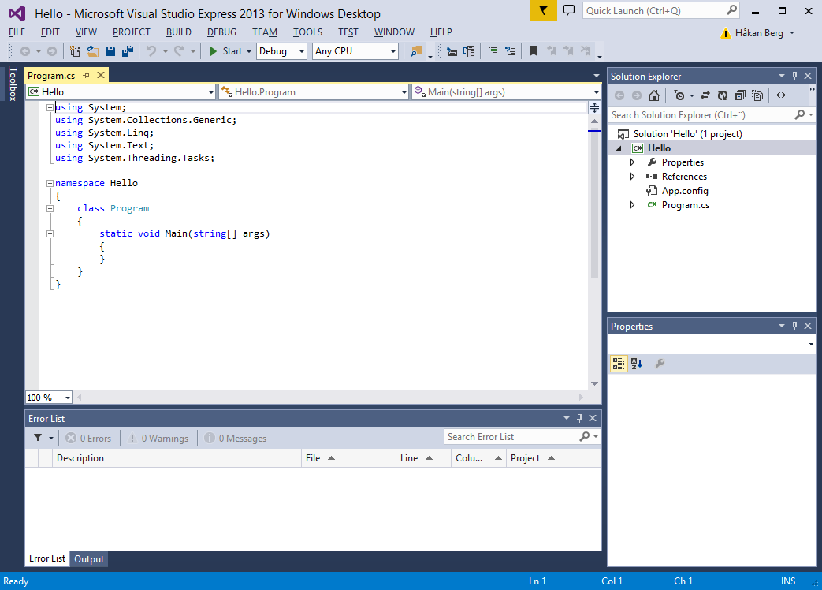This screenshot has height=590, width=822.
Task: Click the Redo arrow icon
Action: [x=179, y=50]
